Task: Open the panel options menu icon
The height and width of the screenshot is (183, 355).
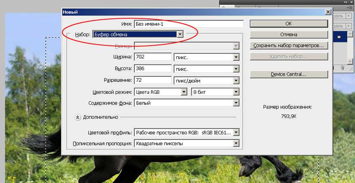Action: 350,7
